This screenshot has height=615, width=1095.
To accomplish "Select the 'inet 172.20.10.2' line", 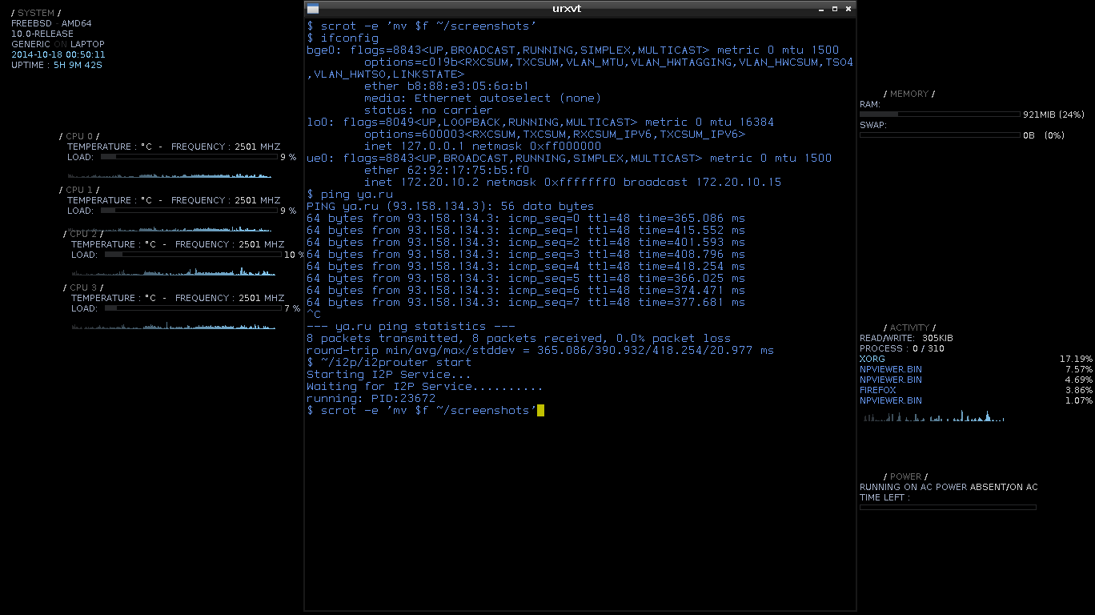I will tap(573, 183).
